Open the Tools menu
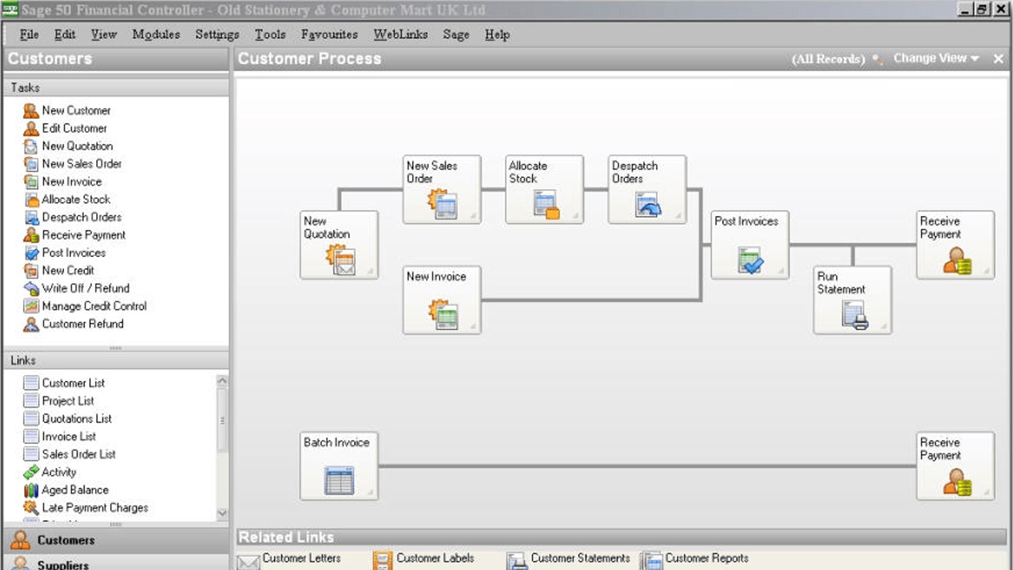This screenshot has width=1013, height=570. (270, 34)
